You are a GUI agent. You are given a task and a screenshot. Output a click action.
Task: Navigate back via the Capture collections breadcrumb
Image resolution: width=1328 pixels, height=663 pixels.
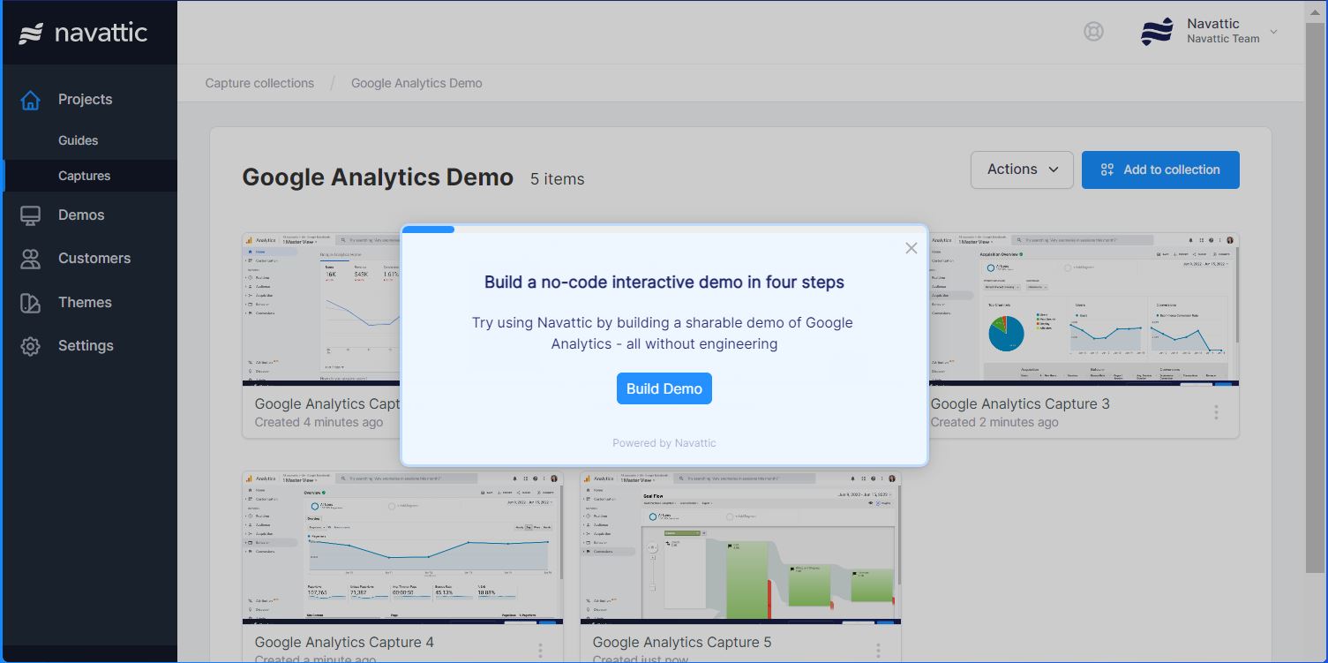click(259, 82)
